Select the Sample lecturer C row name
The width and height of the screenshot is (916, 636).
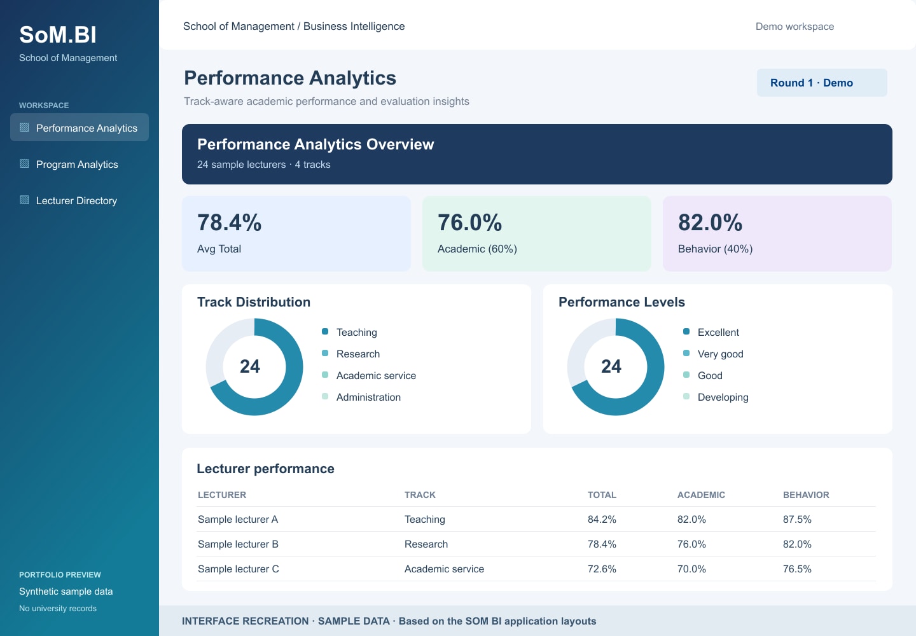coord(239,569)
